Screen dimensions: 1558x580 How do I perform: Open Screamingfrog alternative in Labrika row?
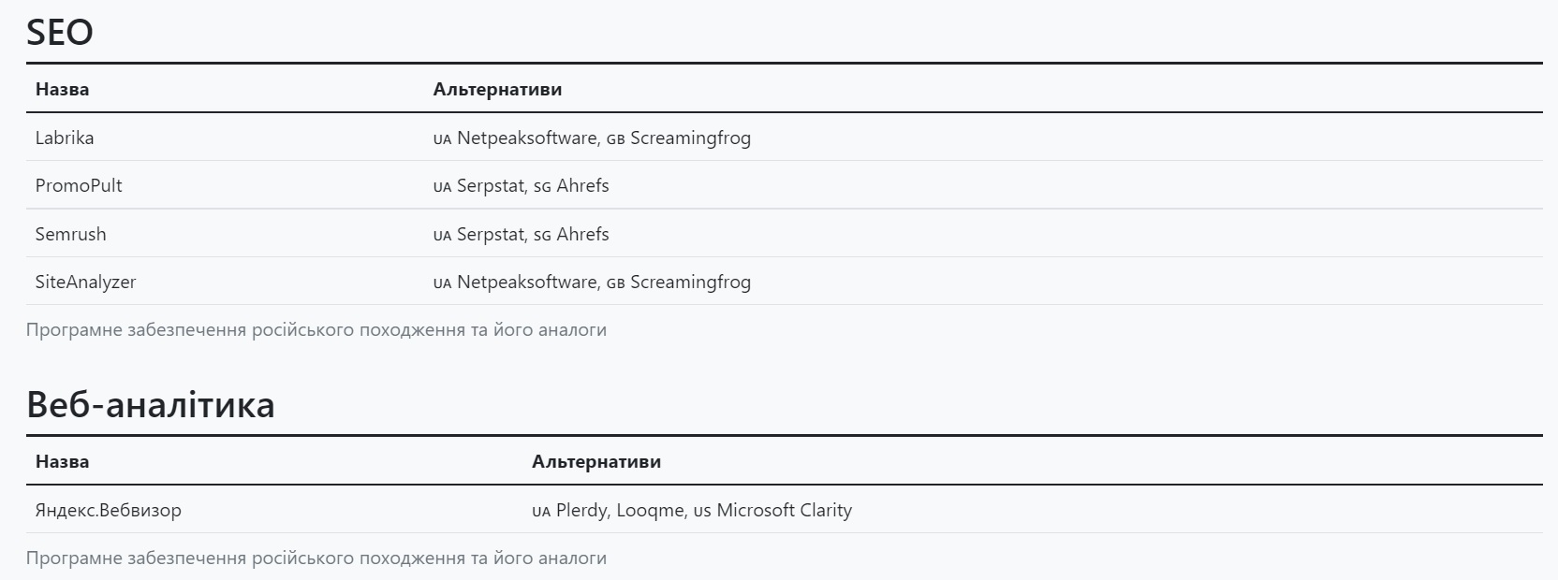[x=690, y=138]
